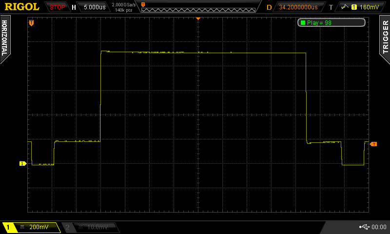Viewport: 390px width, 234px height.
Task: Click the 00:00 time display
Action: (x=379, y=227)
